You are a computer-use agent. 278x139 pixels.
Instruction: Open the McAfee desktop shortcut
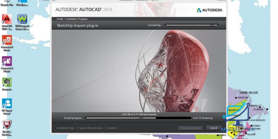pos(7,128)
